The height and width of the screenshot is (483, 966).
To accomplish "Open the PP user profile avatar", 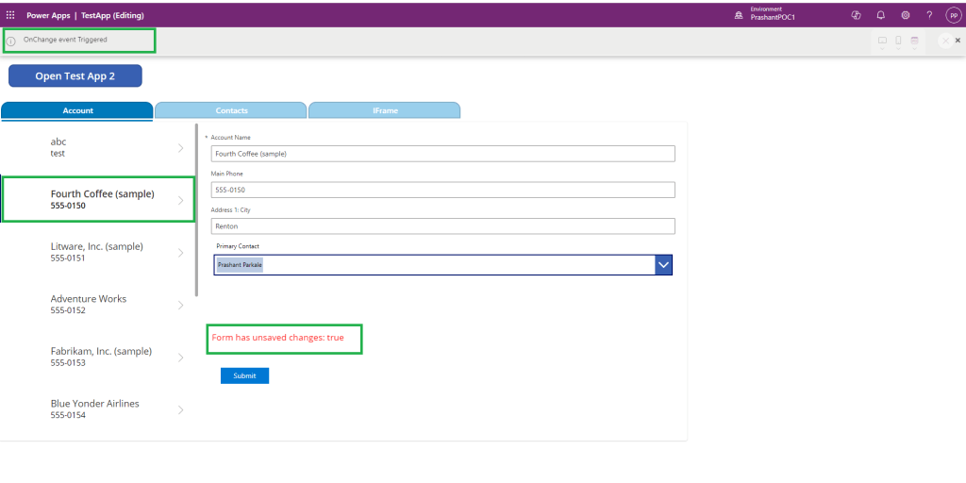I will (953, 15).
